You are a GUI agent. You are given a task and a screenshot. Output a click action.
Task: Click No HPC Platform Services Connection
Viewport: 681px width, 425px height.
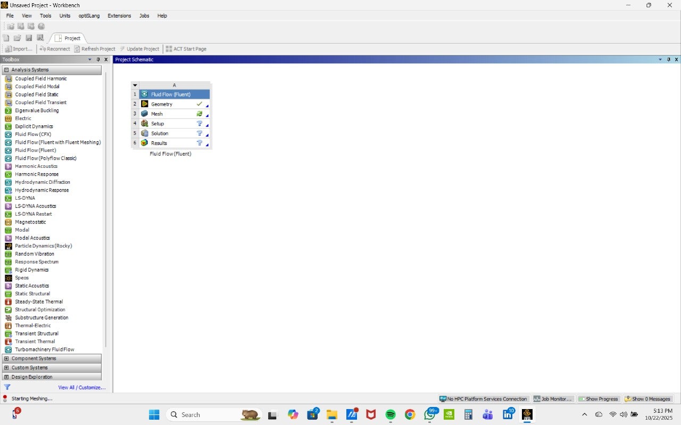click(483, 399)
